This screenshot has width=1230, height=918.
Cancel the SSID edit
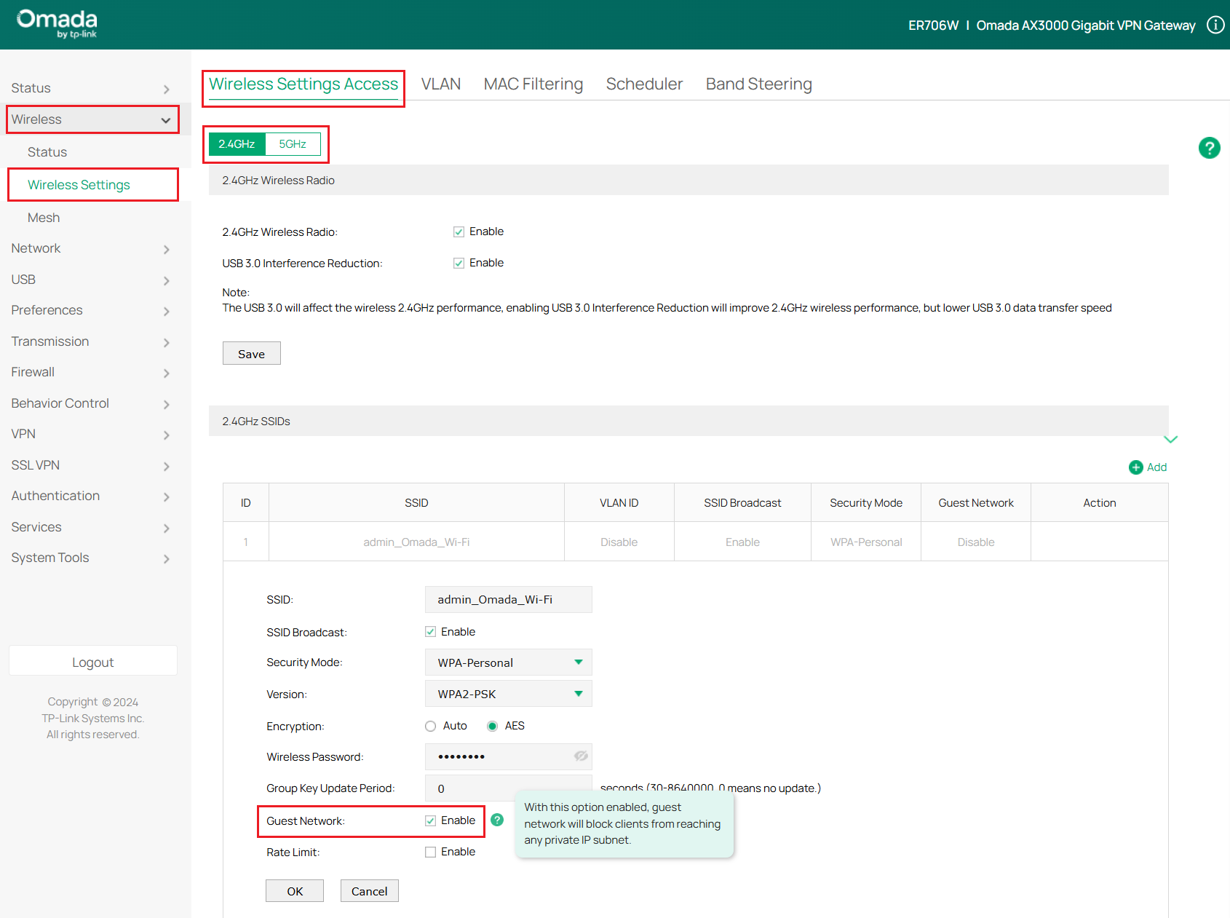(369, 891)
